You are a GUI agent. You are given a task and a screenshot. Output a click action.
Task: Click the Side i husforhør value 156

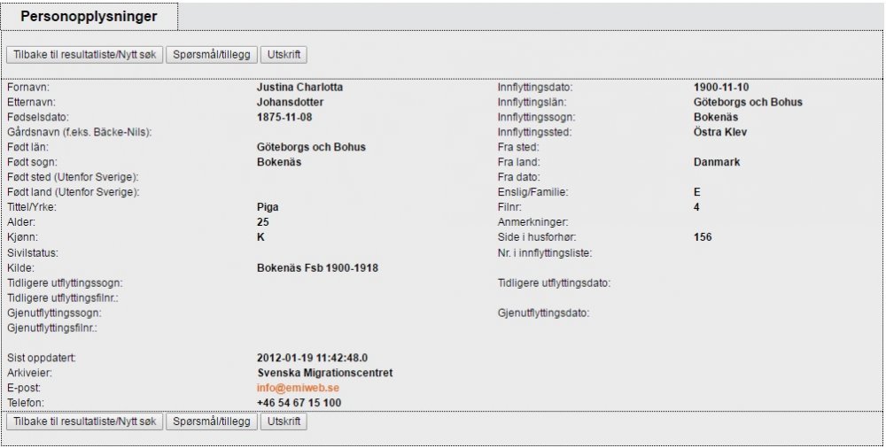point(703,237)
